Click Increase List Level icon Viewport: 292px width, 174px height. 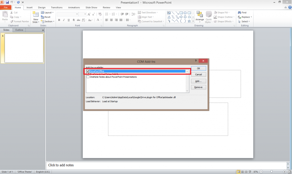[127, 14]
